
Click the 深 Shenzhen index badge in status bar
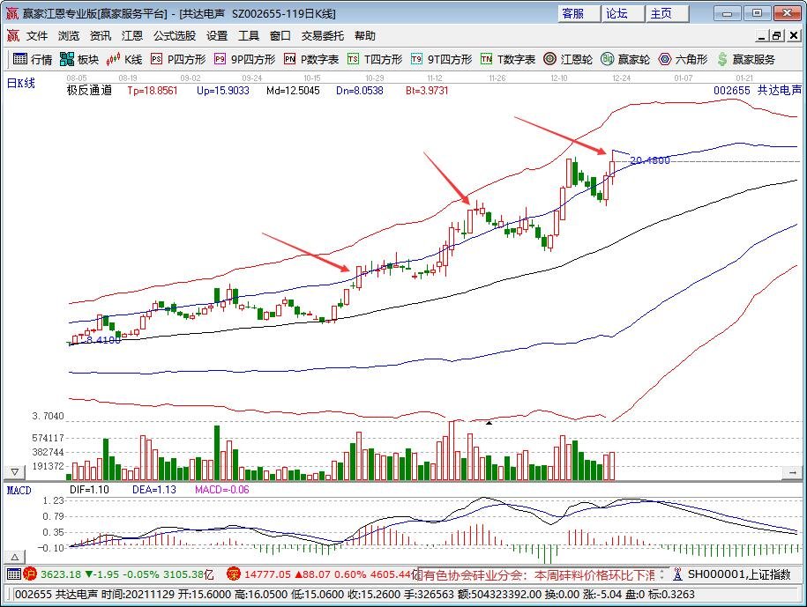pos(234,574)
